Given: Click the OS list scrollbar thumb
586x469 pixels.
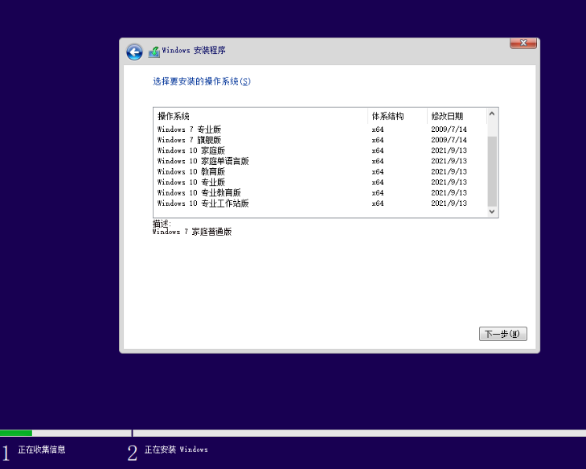Looking at the screenshot, I should pyautogui.click(x=492, y=171).
